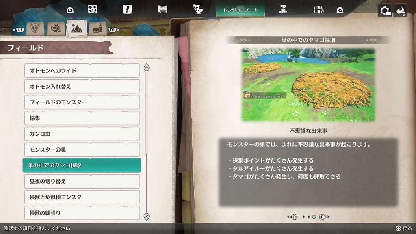Click the mouse control icon at top right
Image resolution: width=416 pixels, height=234 pixels.
pyautogui.click(x=401, y=11)
